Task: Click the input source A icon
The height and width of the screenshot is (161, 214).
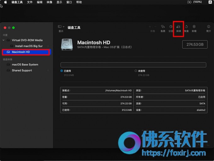Action: point(210,2)
